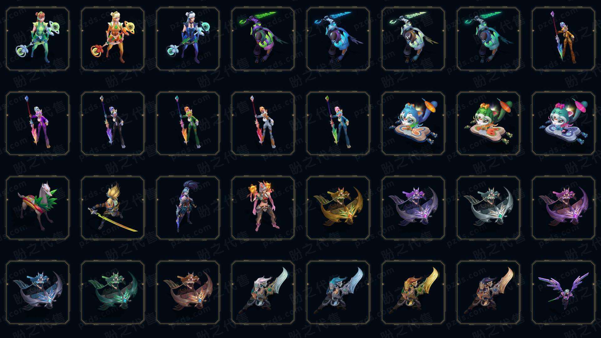
Task: Pick the orange-outfit blonde girl skin
Action: click(113, 39)
